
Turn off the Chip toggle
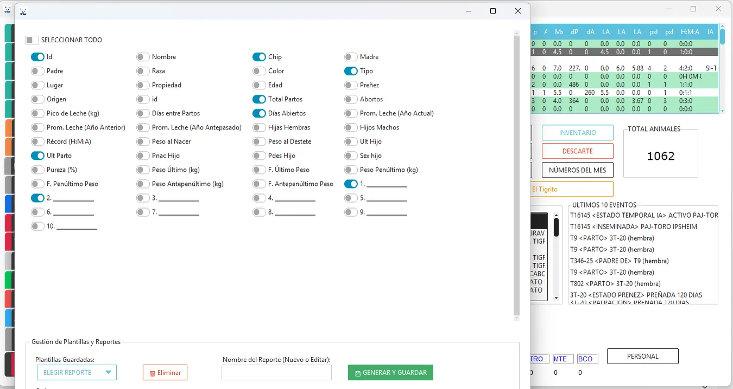point(259,57)
